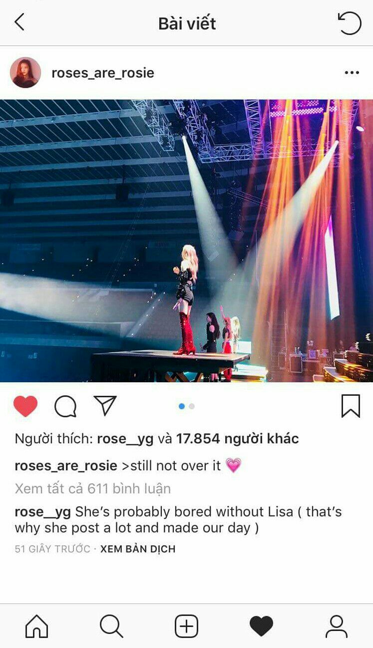Tap the refresh icon in header
The width and height of the screenshot is (373, 648).
(349, 23)
